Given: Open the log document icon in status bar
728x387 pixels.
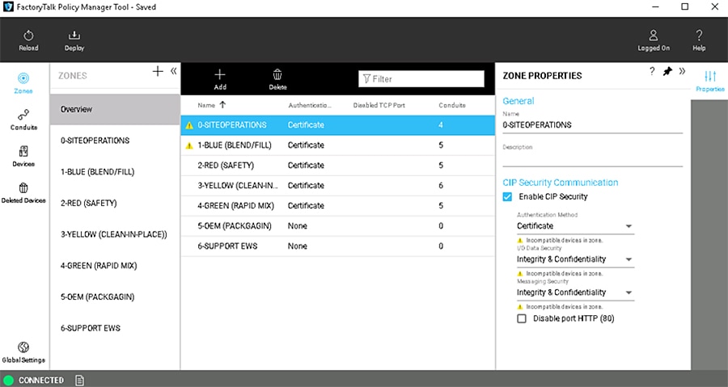Looking at the screenshot, I should [x=79, y=380].
